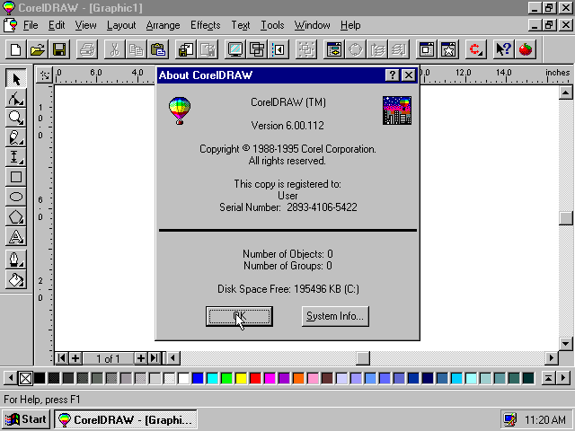The height and width of the screenshot is (431, 575).
Task: Click the Copy toolbar icon
Action: click(x=136, y=49)
